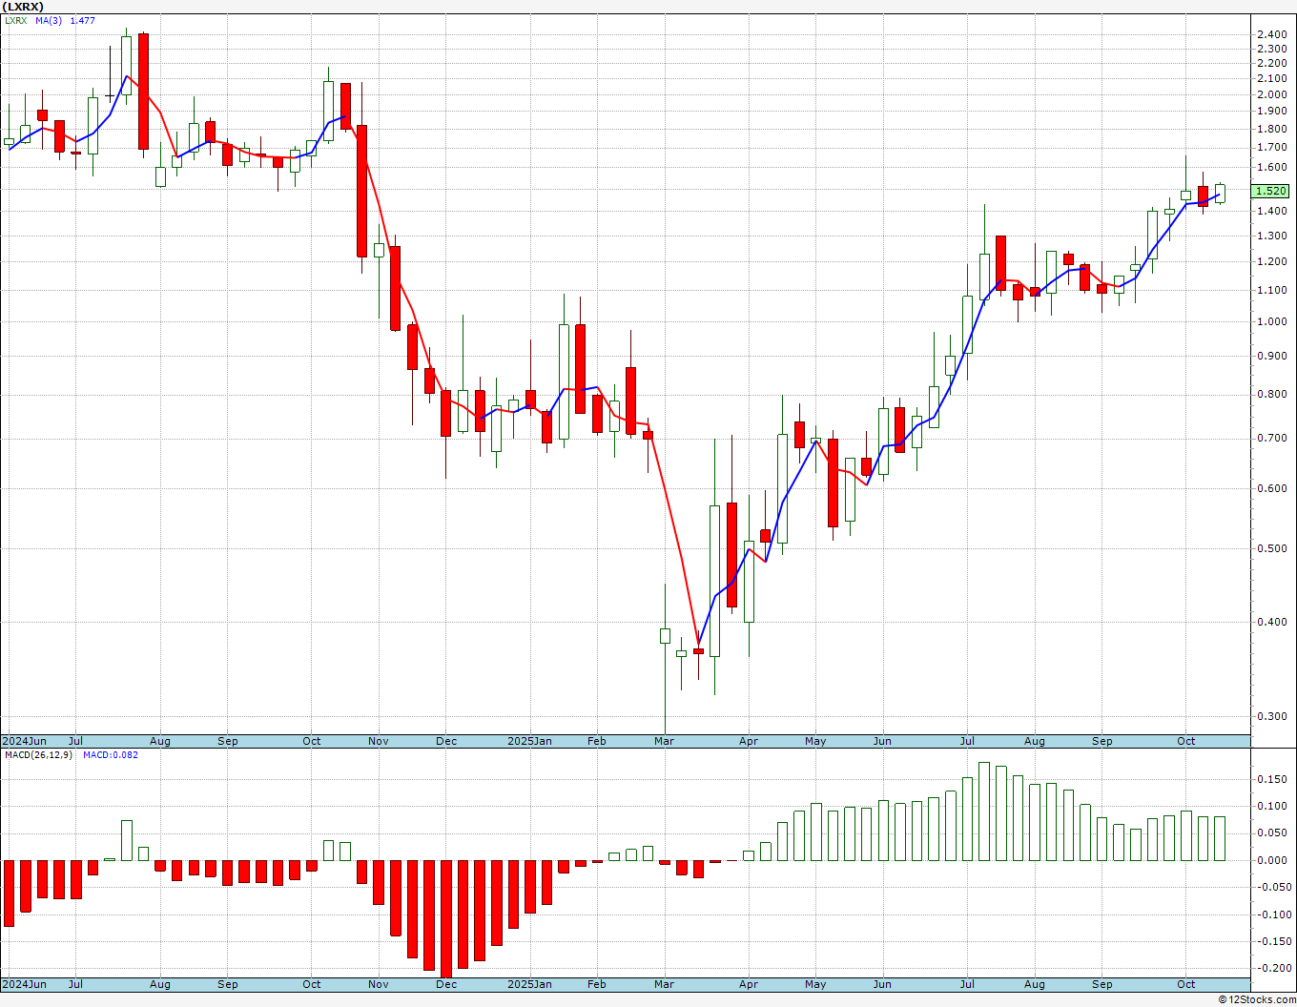Select the 2.100 price axis label
Viewport: 1297px width, 1007px height.
click(x=1271, y=78)
